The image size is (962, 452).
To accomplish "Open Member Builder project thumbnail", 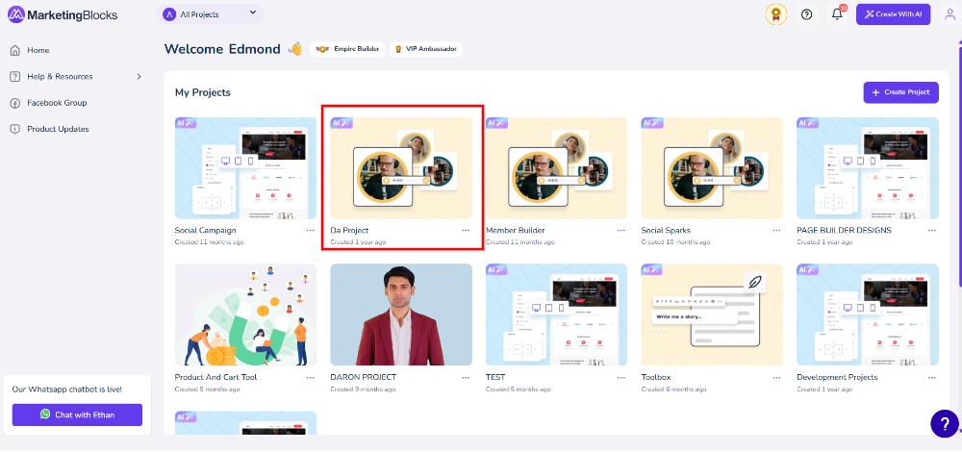I will [556, 168].
